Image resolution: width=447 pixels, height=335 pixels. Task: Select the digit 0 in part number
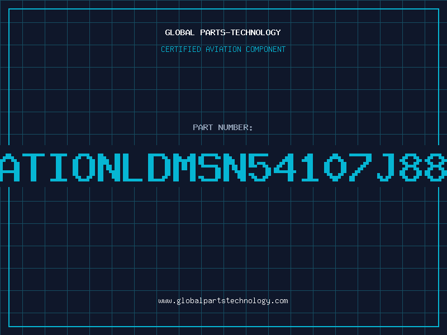(335, 167)
